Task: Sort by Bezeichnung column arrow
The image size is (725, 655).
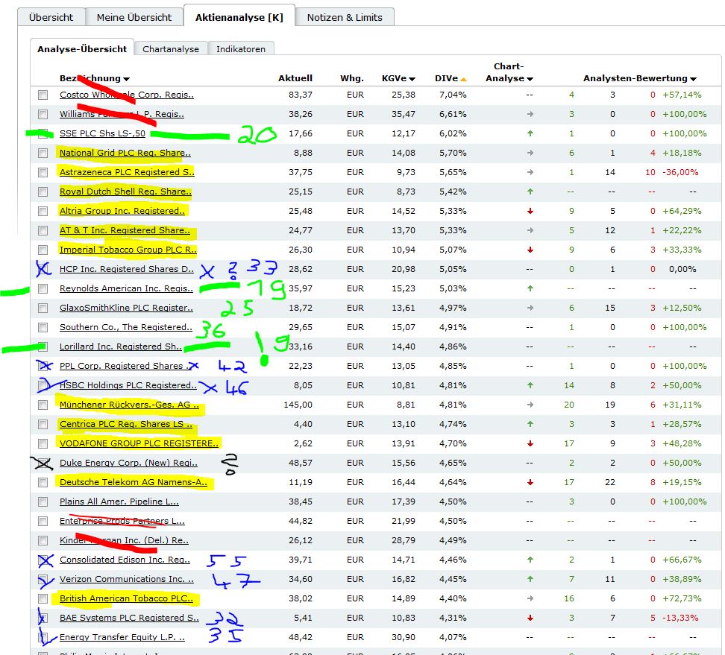Action: pyautogui.click(x=127, y=79)
